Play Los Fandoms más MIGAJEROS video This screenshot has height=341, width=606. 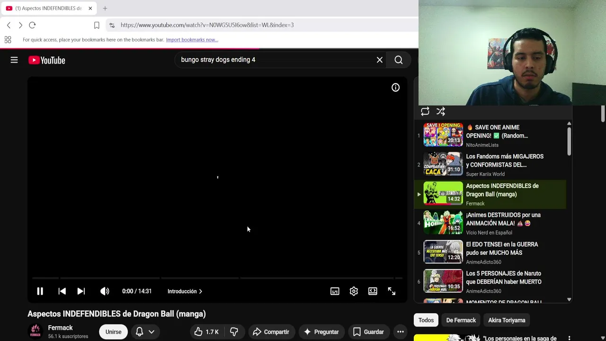pos(490,165)
